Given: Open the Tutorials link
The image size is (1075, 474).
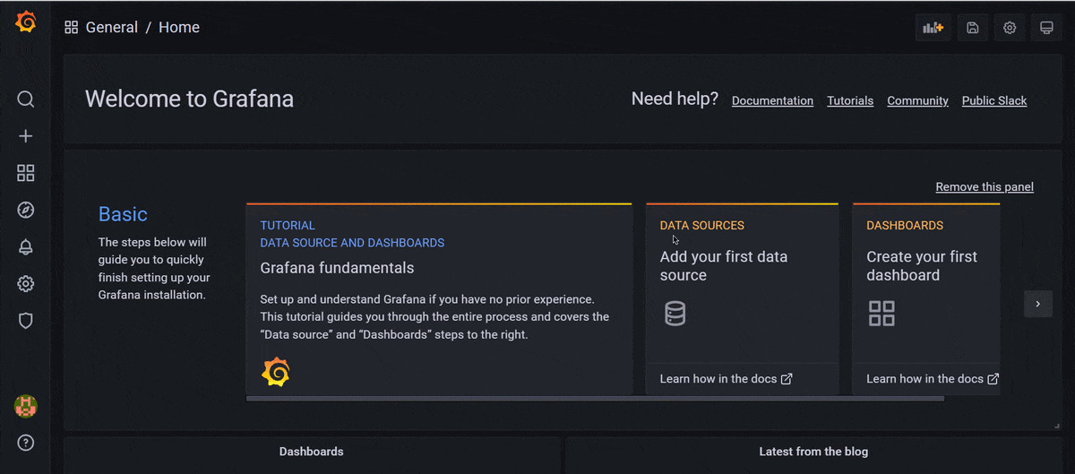Looking at the screenshot, I should [x=850, y=101].
